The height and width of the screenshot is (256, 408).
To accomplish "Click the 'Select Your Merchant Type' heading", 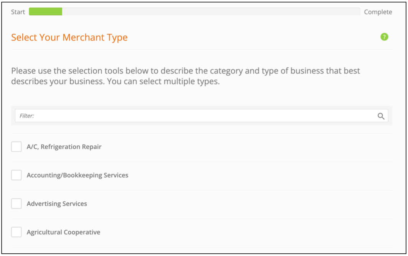I will 69,38.
